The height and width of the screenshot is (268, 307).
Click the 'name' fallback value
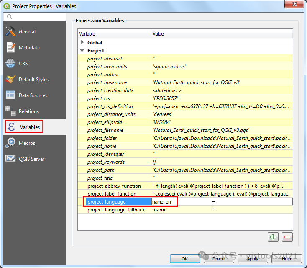[160, 210]
